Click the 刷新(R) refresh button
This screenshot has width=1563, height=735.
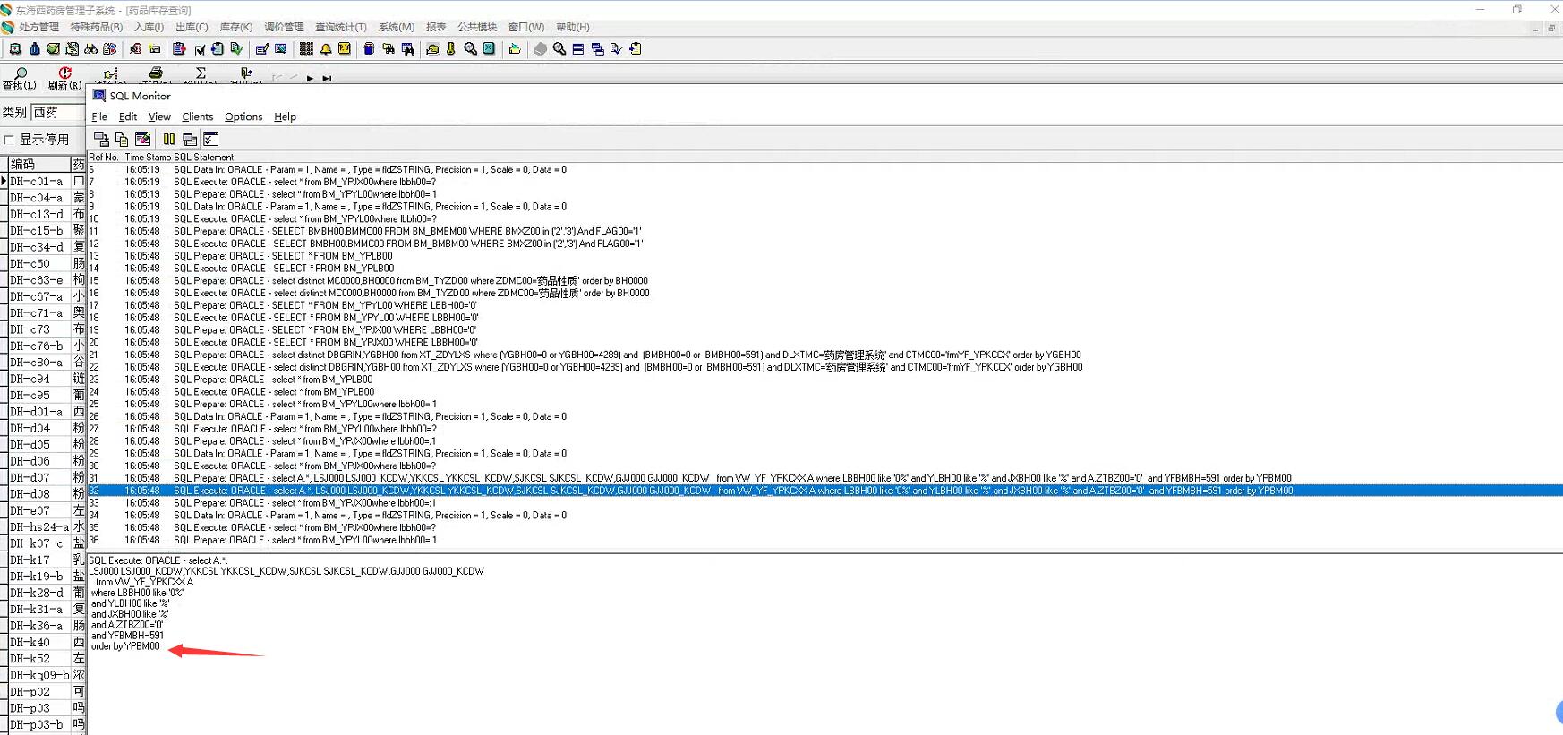64,79
